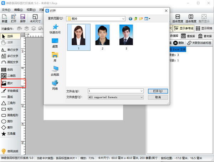Create new folder in the open dialog

[141, 18]
